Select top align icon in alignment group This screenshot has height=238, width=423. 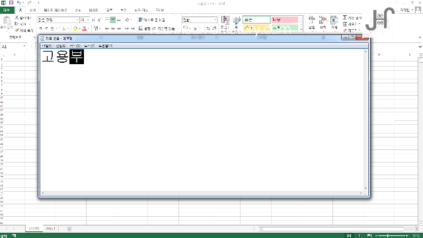pyautogui.click(x=107, y=20)
